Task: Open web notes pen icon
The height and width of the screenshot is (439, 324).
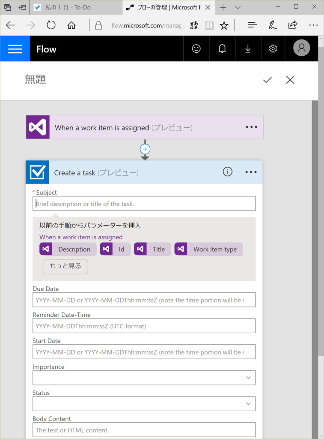Action: click(273, 25)
